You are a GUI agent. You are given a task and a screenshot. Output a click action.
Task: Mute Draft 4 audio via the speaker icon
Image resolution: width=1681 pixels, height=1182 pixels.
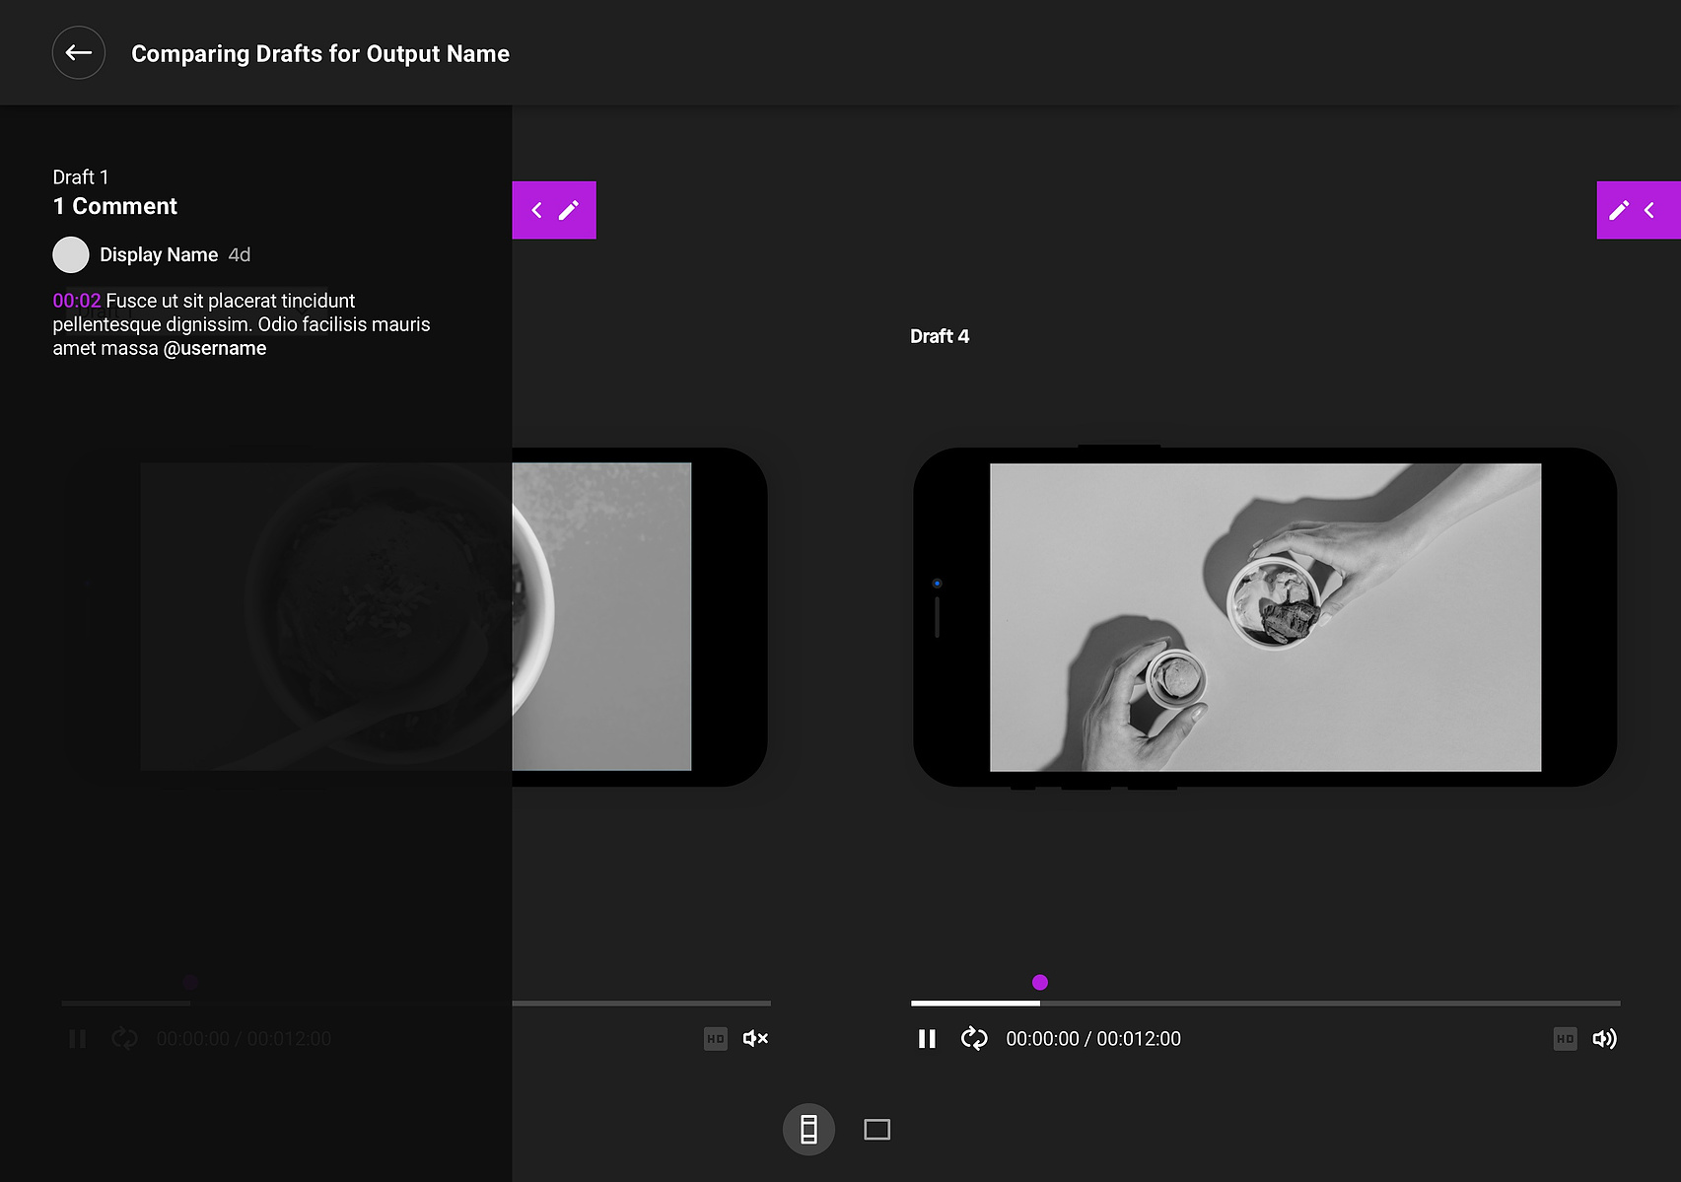point(1604,1038)
